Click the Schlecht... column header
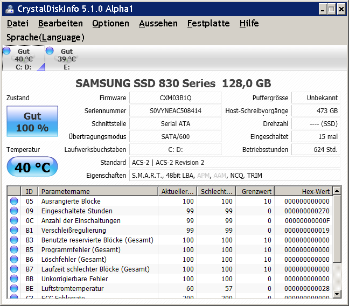Image resolution: width=349 pixels, height=306 pixels. pyautogui.click(x=217, y=191)
